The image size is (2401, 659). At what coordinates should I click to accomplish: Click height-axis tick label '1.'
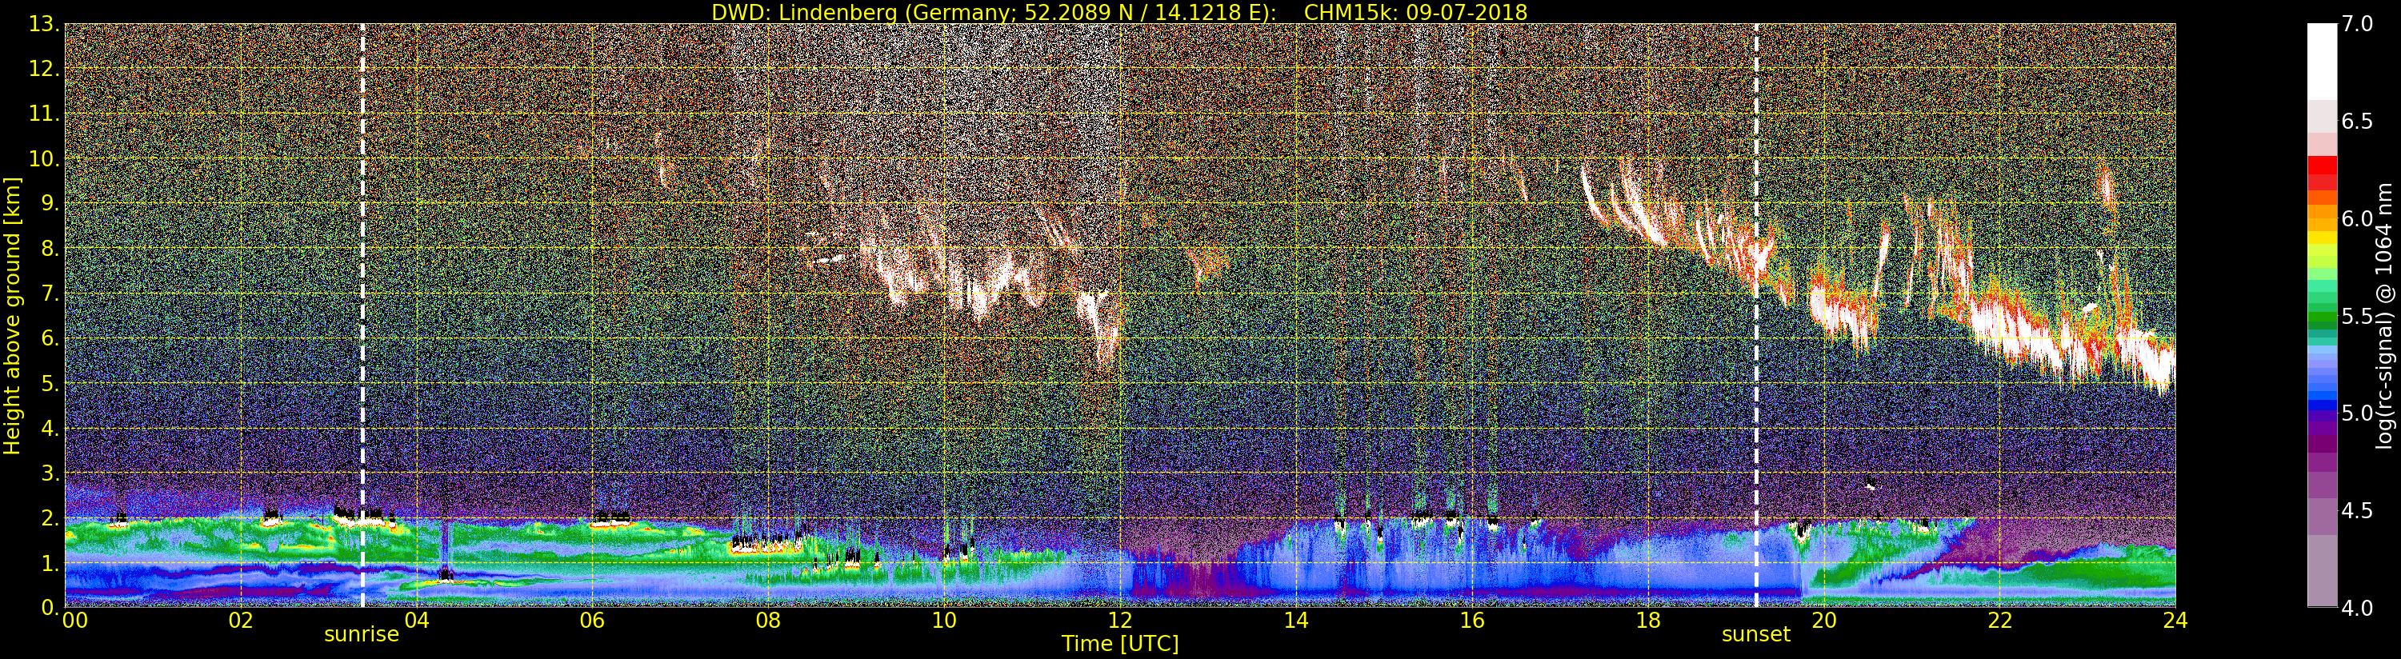pos(50,562)
